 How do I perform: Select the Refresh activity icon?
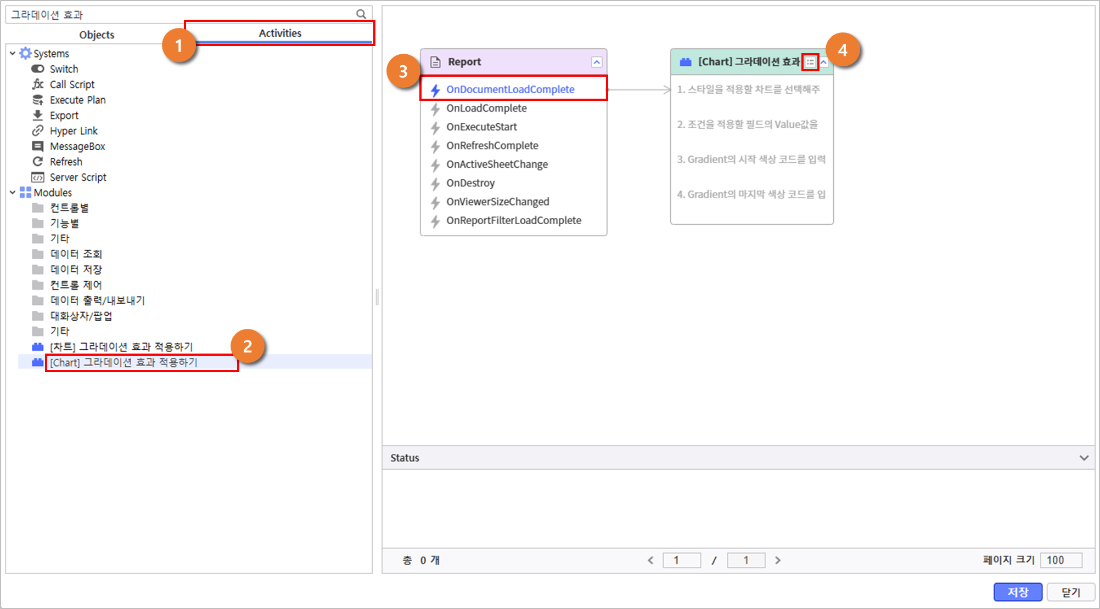pos(38,162)
